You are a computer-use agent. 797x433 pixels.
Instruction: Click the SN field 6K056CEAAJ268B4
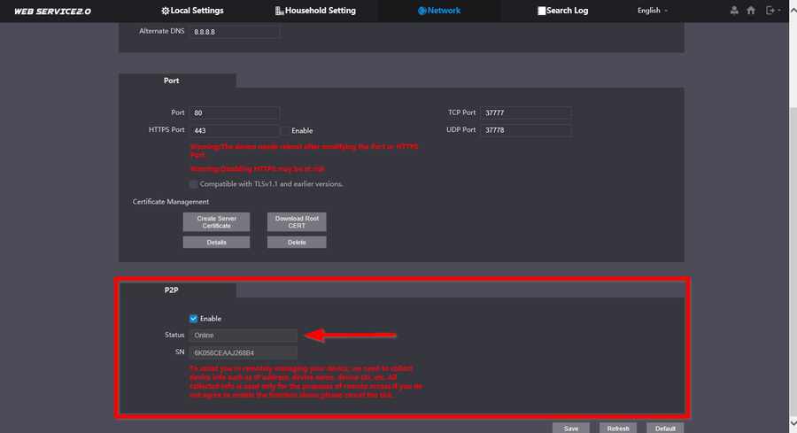pos(243,352)
